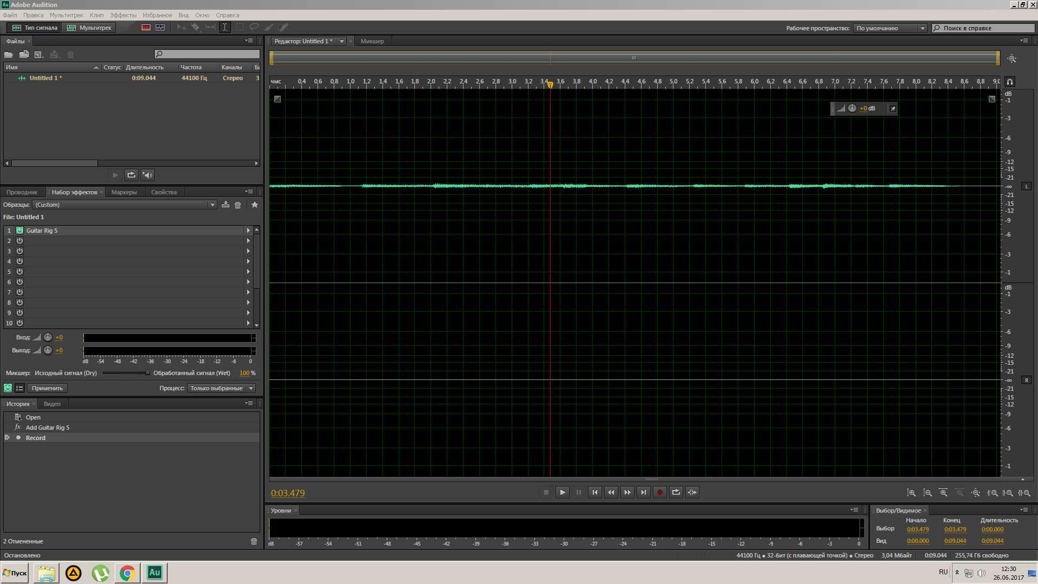Toggle power for Guitar Rig 5 effect

coord(19,231)
